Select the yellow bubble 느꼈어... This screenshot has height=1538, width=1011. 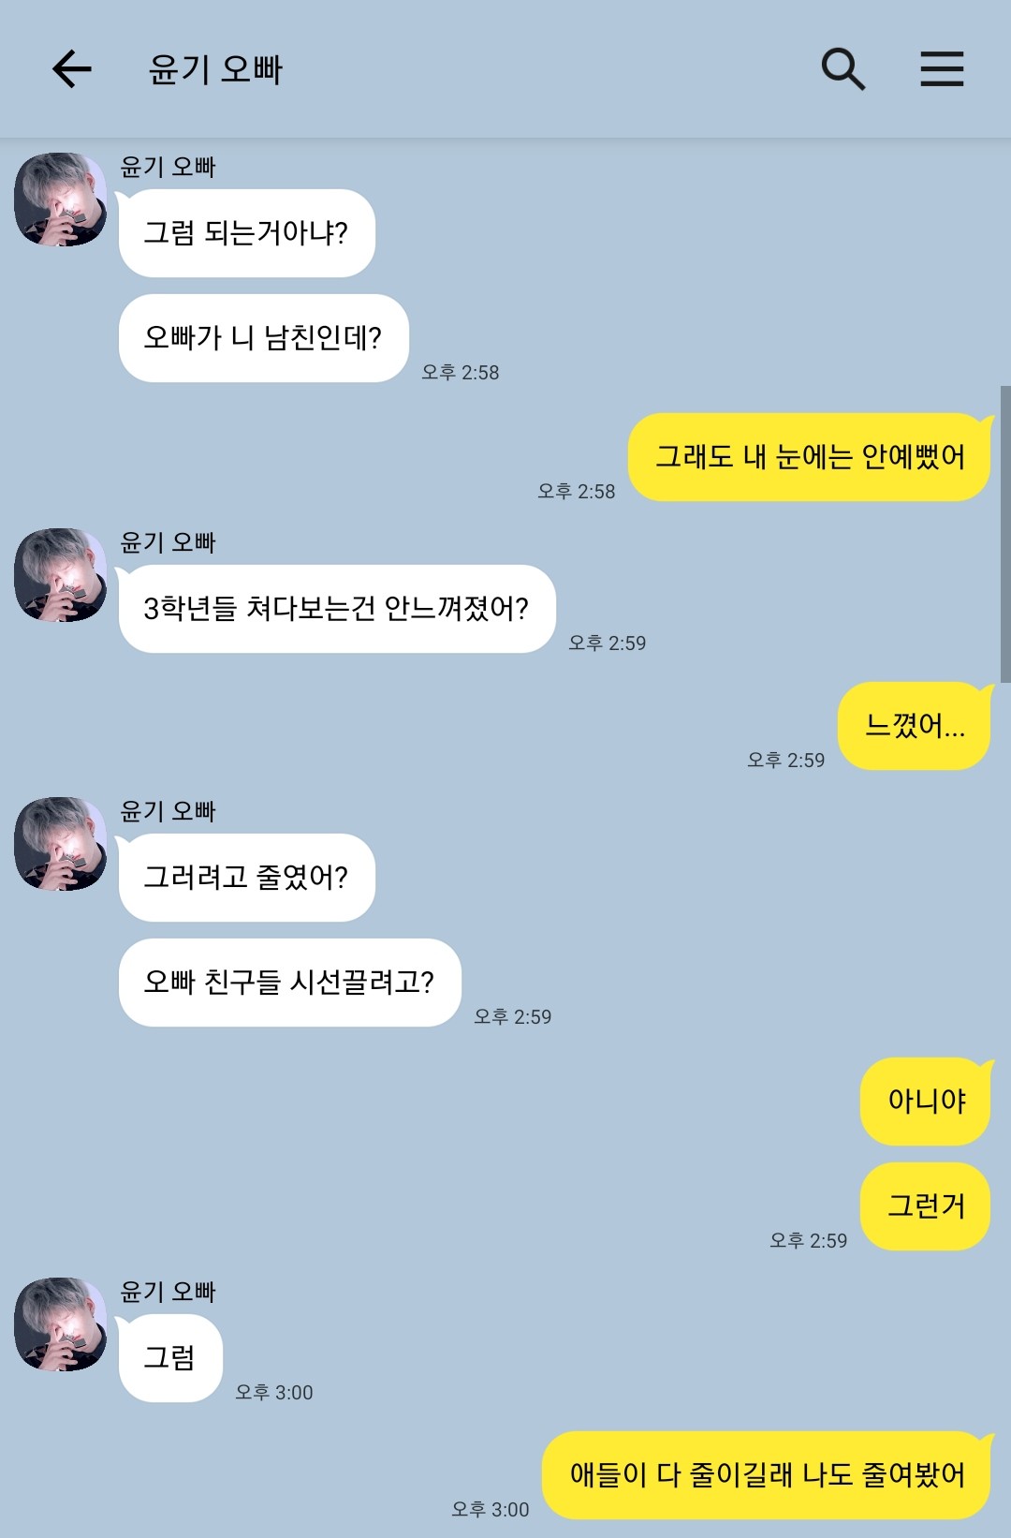[915, 726]
